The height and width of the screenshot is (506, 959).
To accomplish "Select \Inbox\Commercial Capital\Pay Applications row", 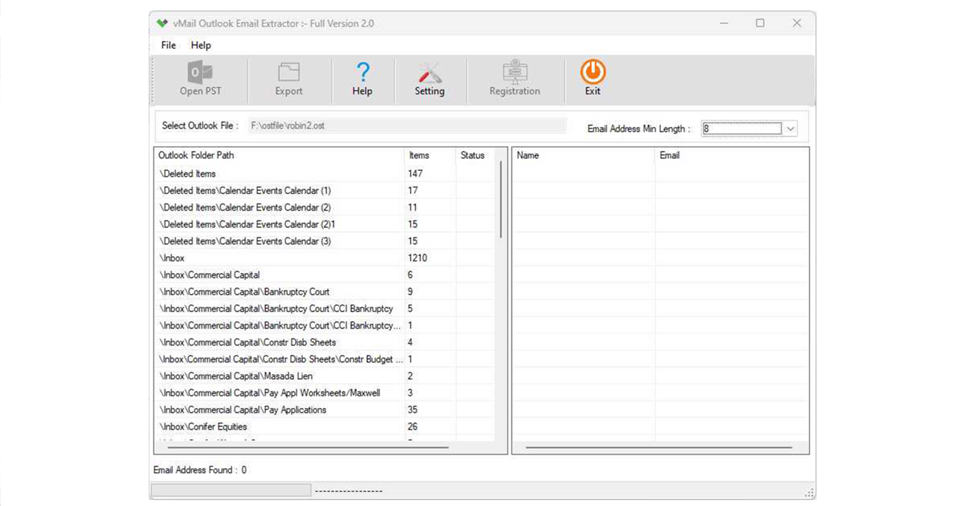I will pos(324,410).
